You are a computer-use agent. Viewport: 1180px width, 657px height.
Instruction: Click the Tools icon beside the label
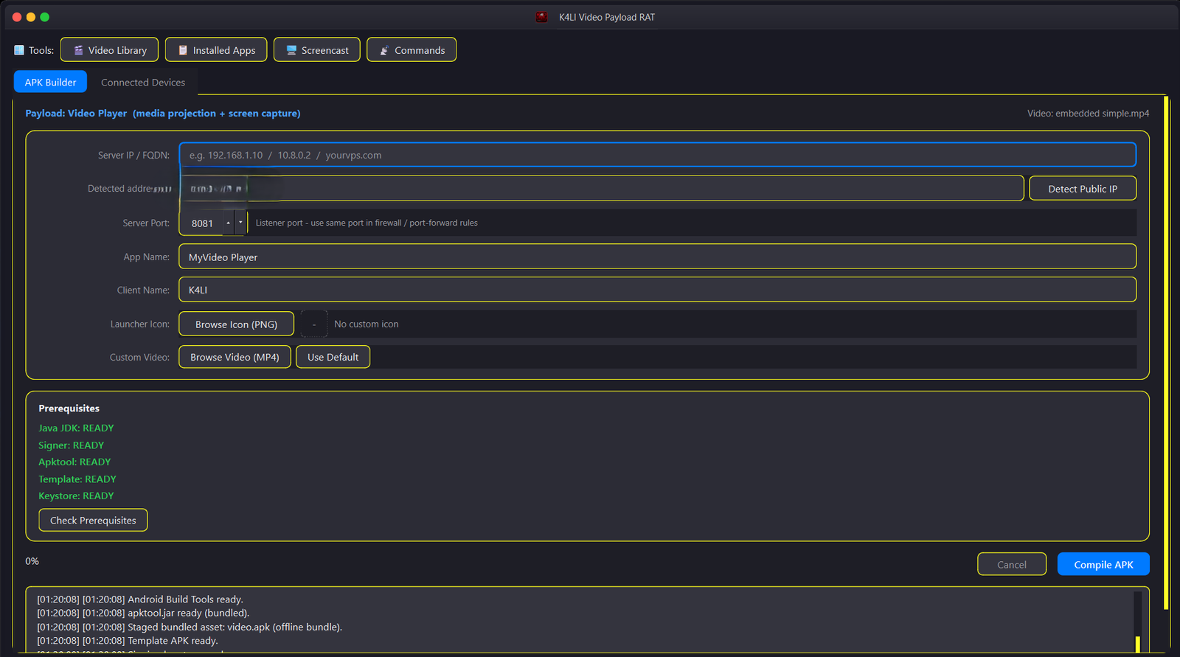(x=19, y=50)
